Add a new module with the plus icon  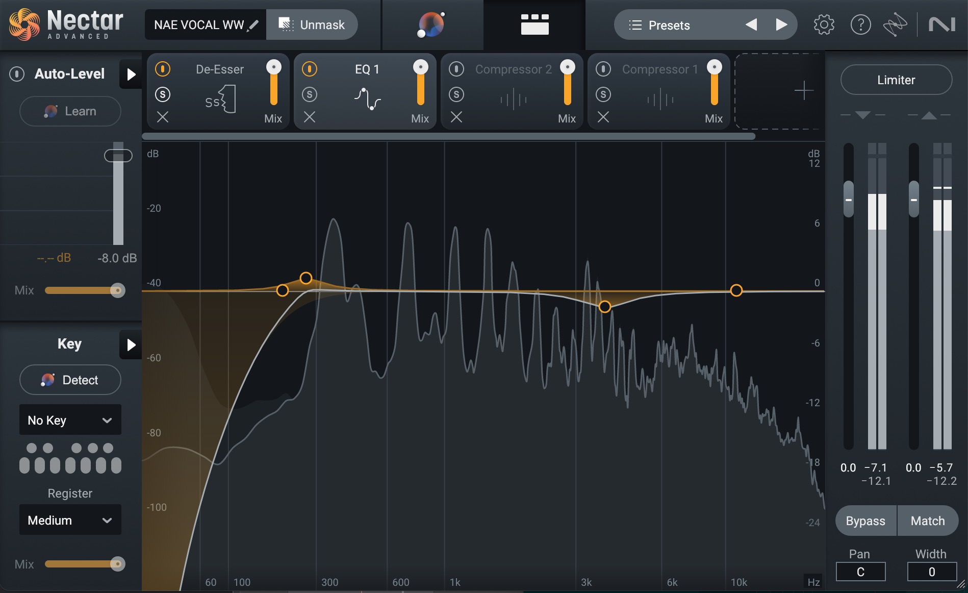coord(804,91)
